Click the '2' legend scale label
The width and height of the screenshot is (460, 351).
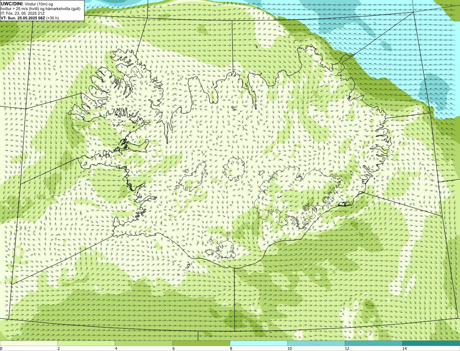pos(58,348)
